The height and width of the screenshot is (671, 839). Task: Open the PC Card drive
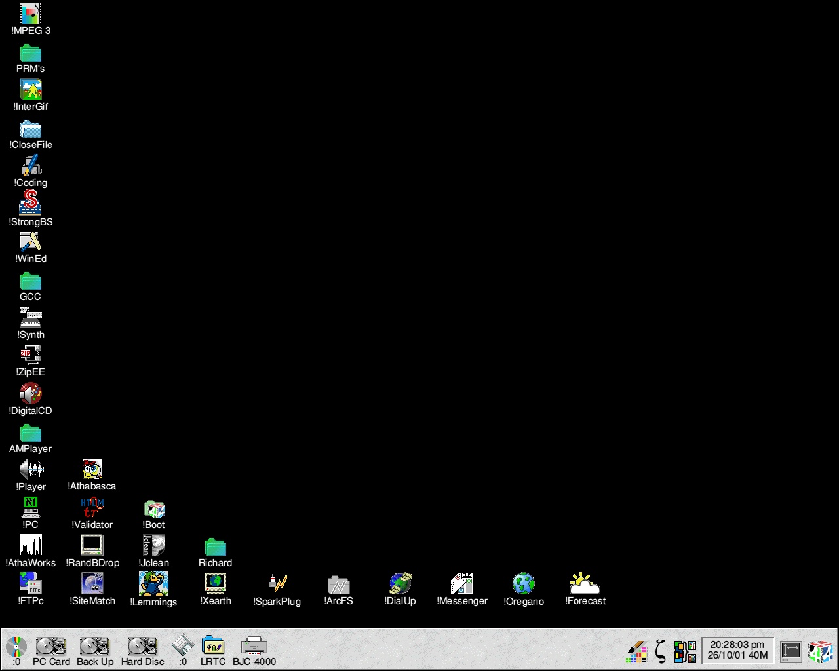[51, 651]
